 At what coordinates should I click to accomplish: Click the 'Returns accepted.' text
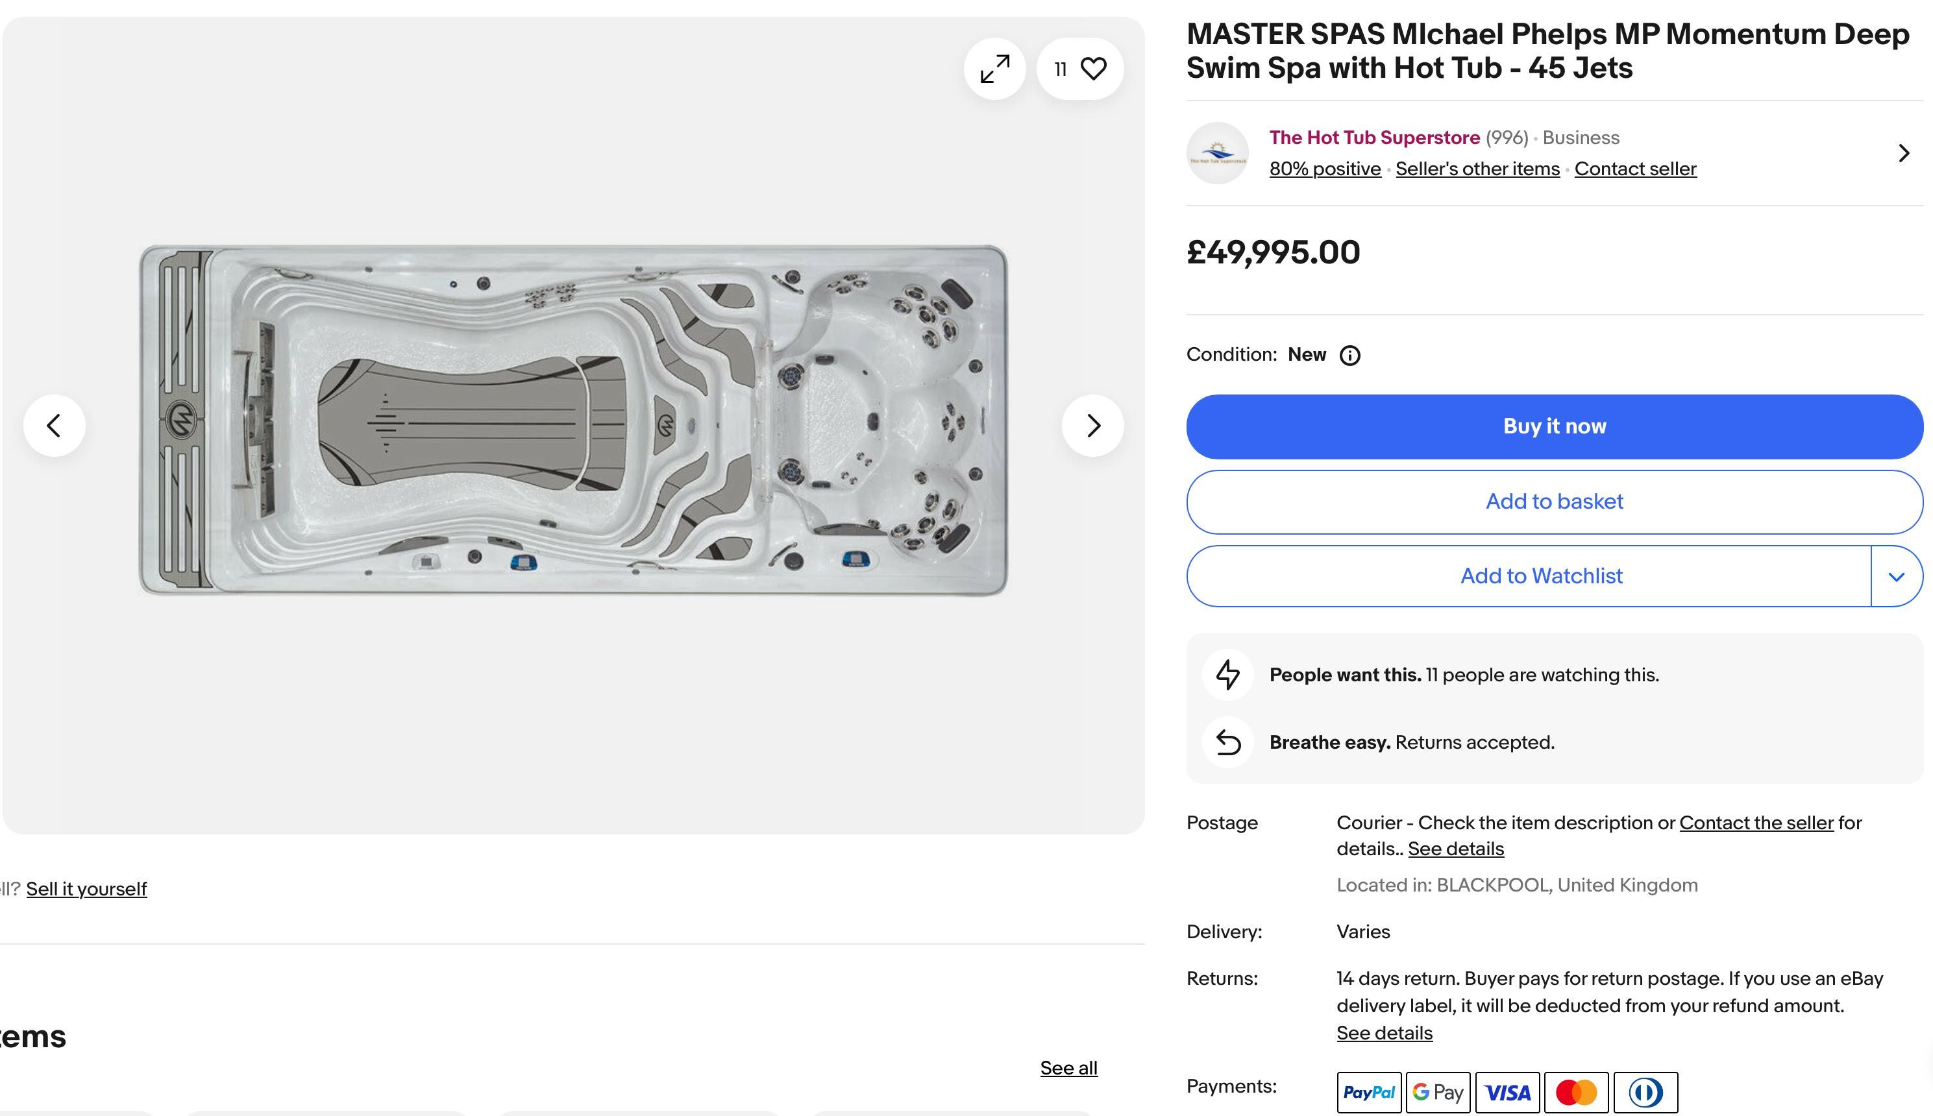(1475, 743)
